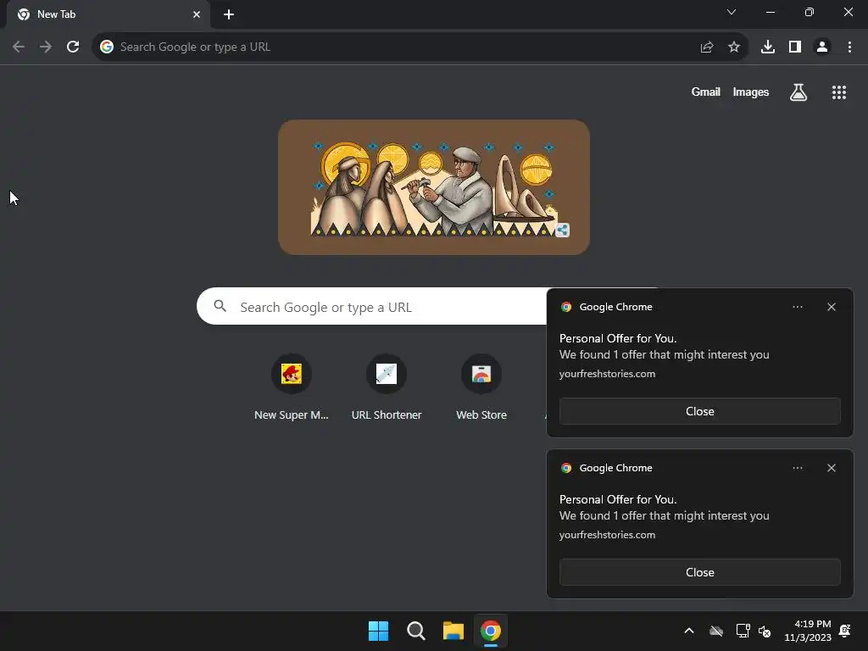868x651 pixels.
Task: Reload the current page
Action: 73,47
